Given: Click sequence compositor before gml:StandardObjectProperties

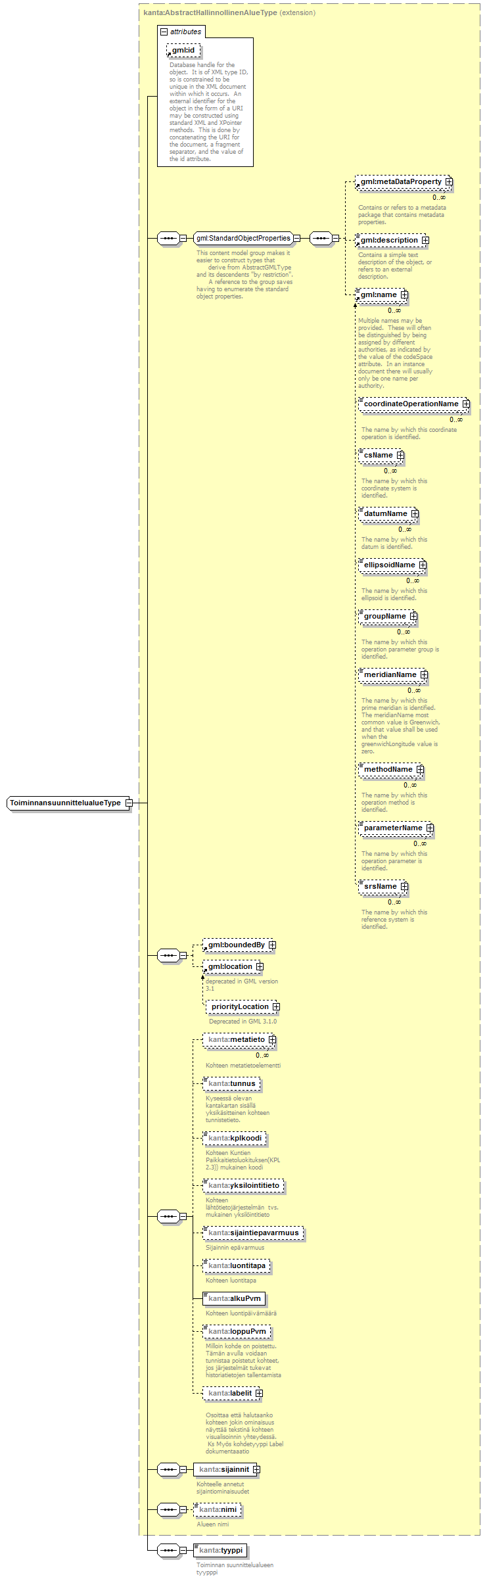Looking at the screenshot, I should [169, 238].
